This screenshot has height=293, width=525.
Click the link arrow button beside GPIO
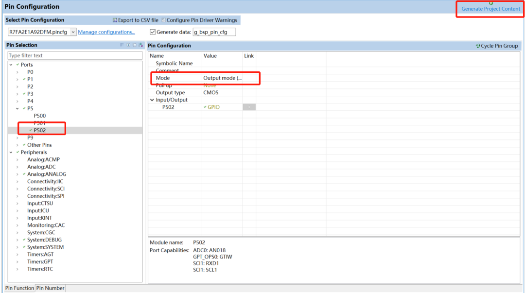[249, 107]
